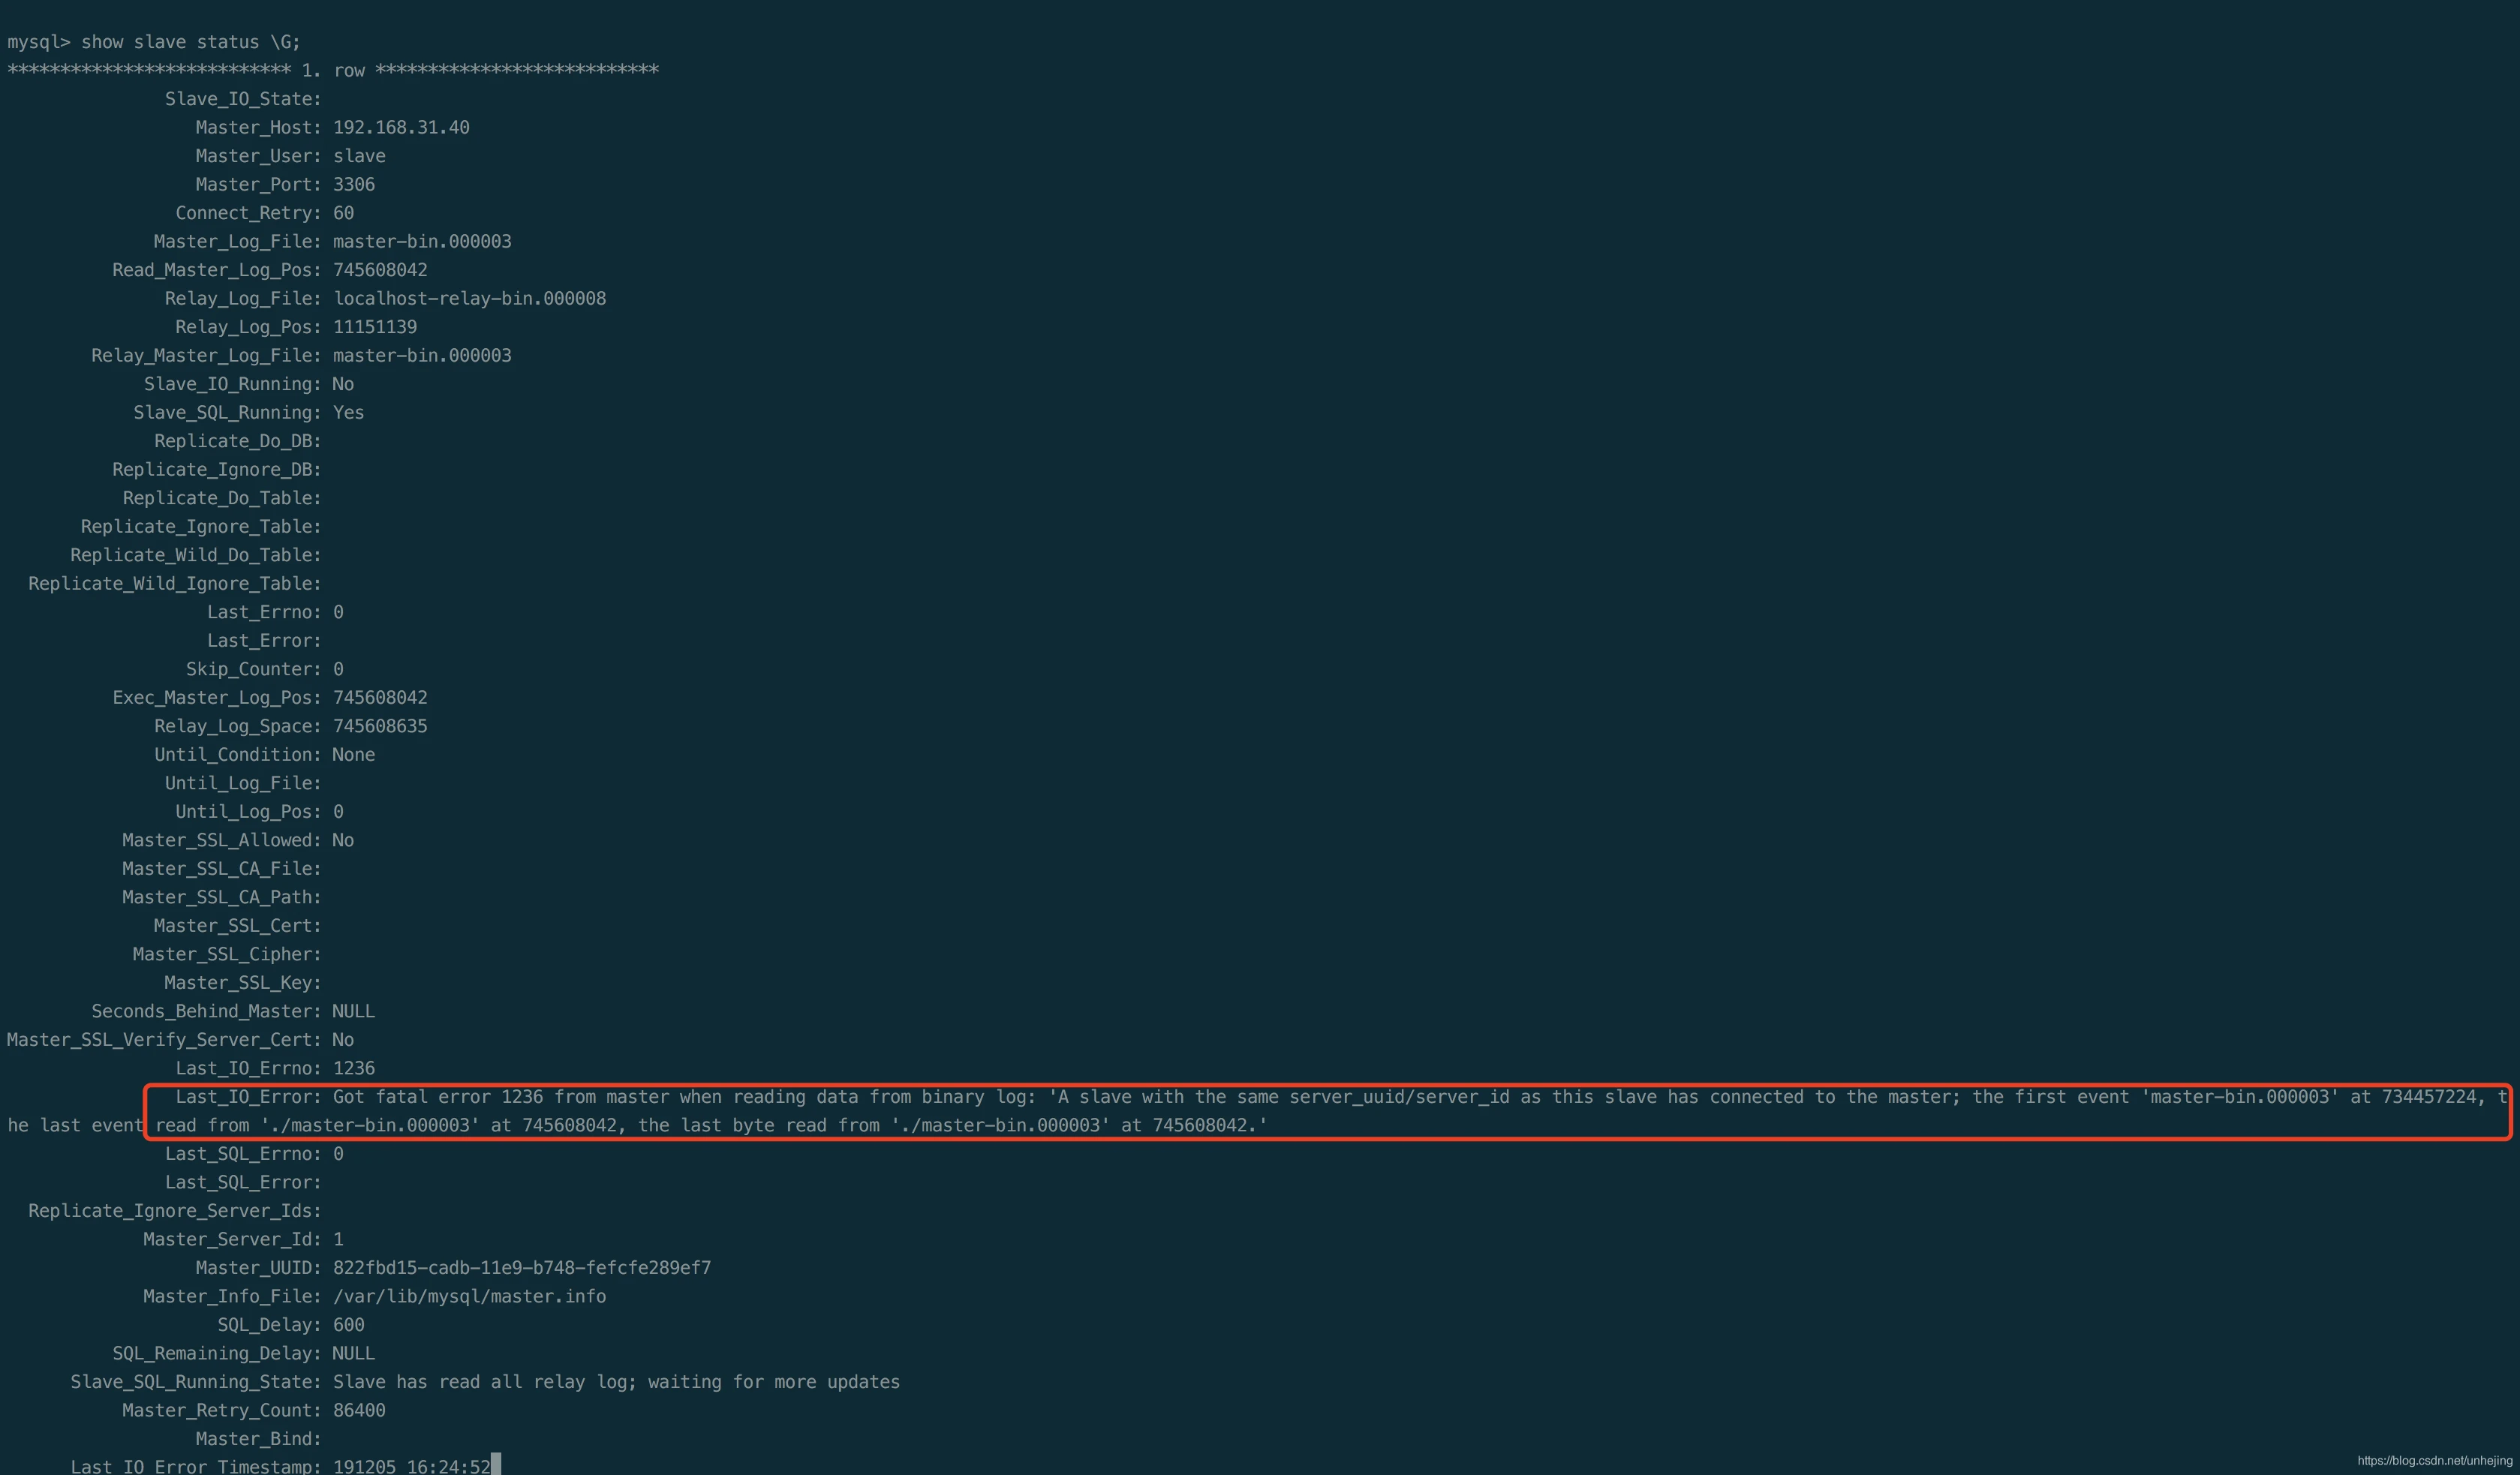
Task: Click Exec_Master_Log_Pos value 745608042
Action: tap(380, 697)
